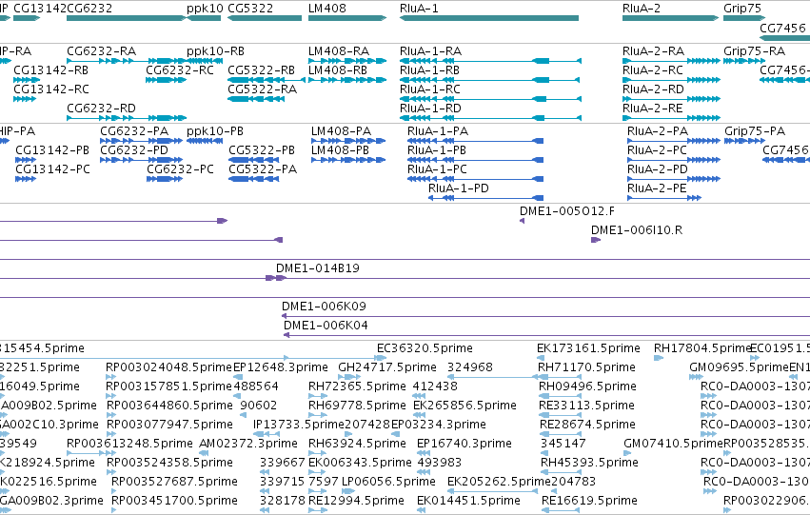Click the CG6232 gene label
810x515 pixels.
coord(89,9)
